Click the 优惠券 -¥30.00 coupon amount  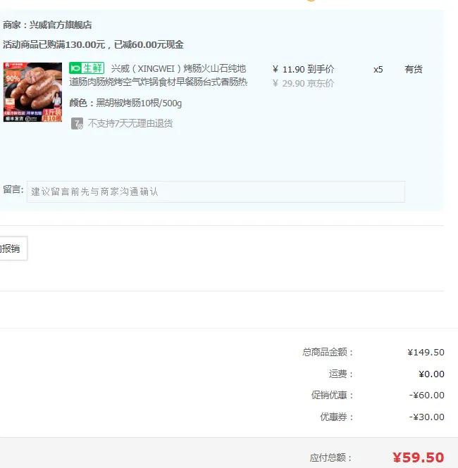tap(426, 417)
